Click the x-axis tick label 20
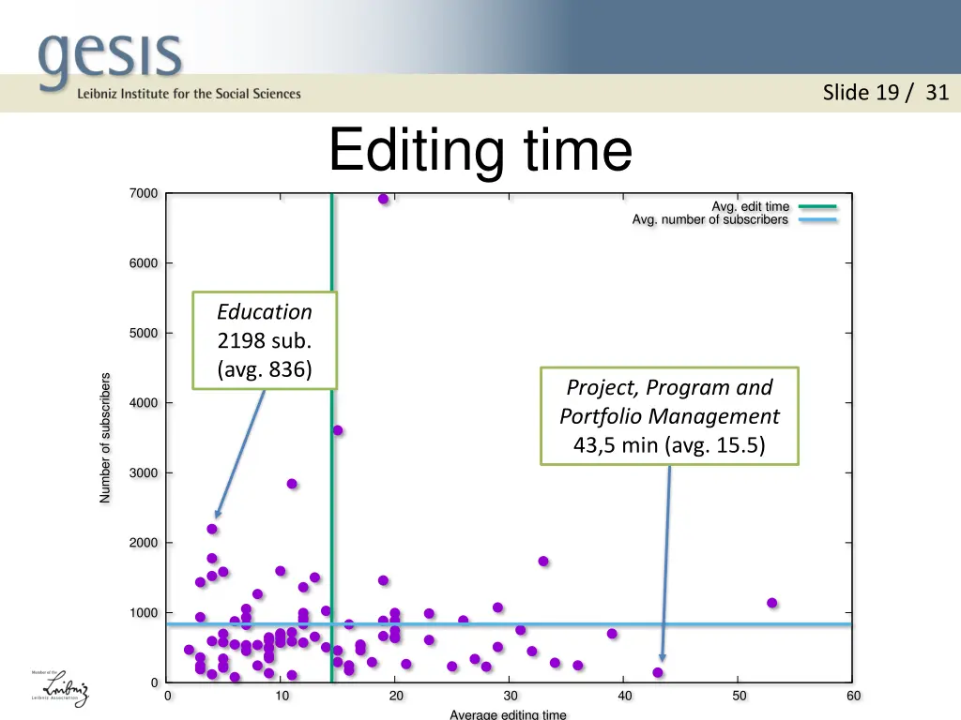The height and width of the screenshot is (720, 961). [x=396, y=697]
